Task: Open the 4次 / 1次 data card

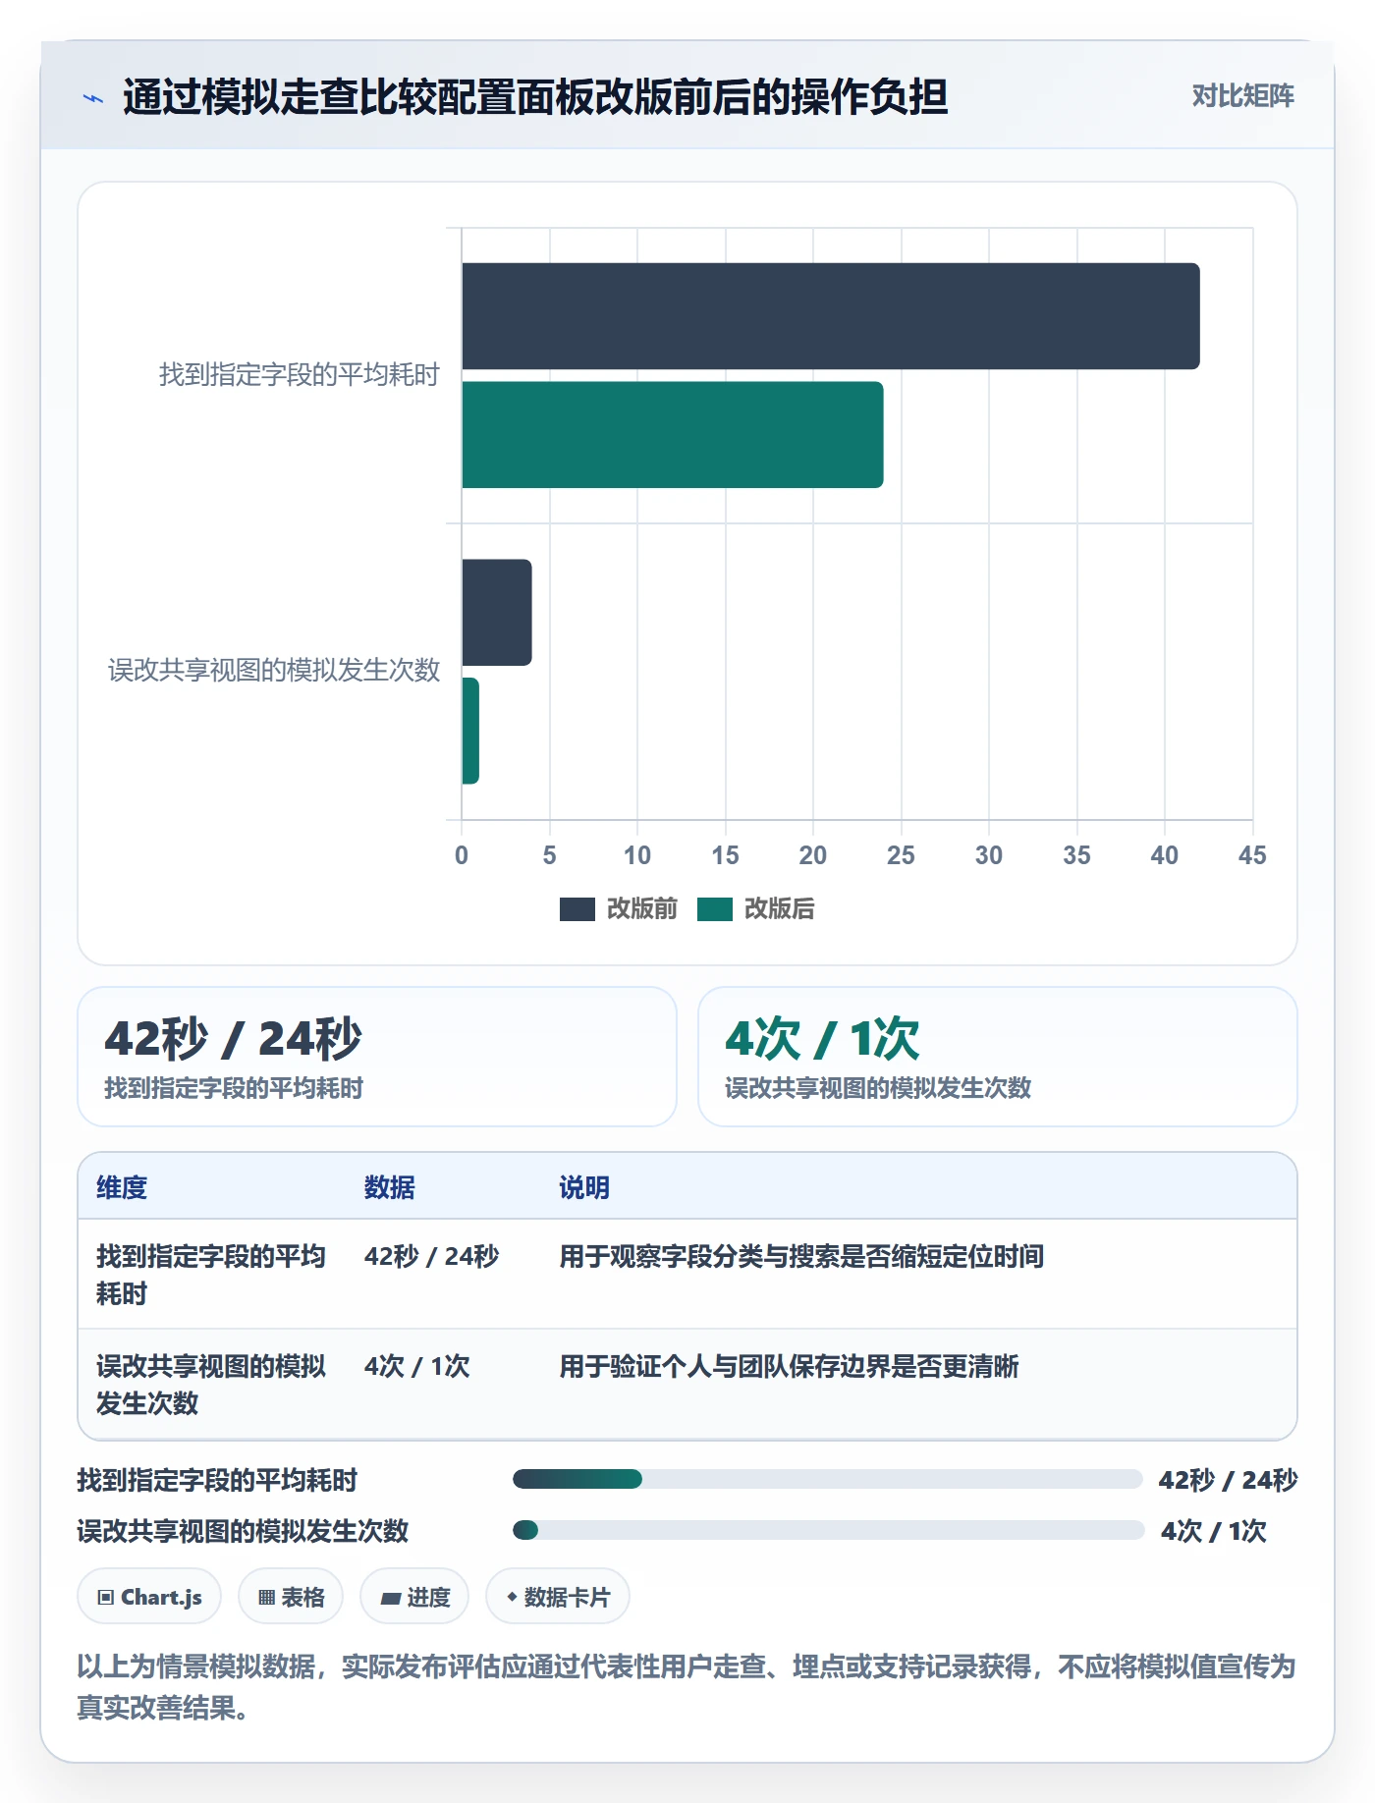Action: [998, 1057]
